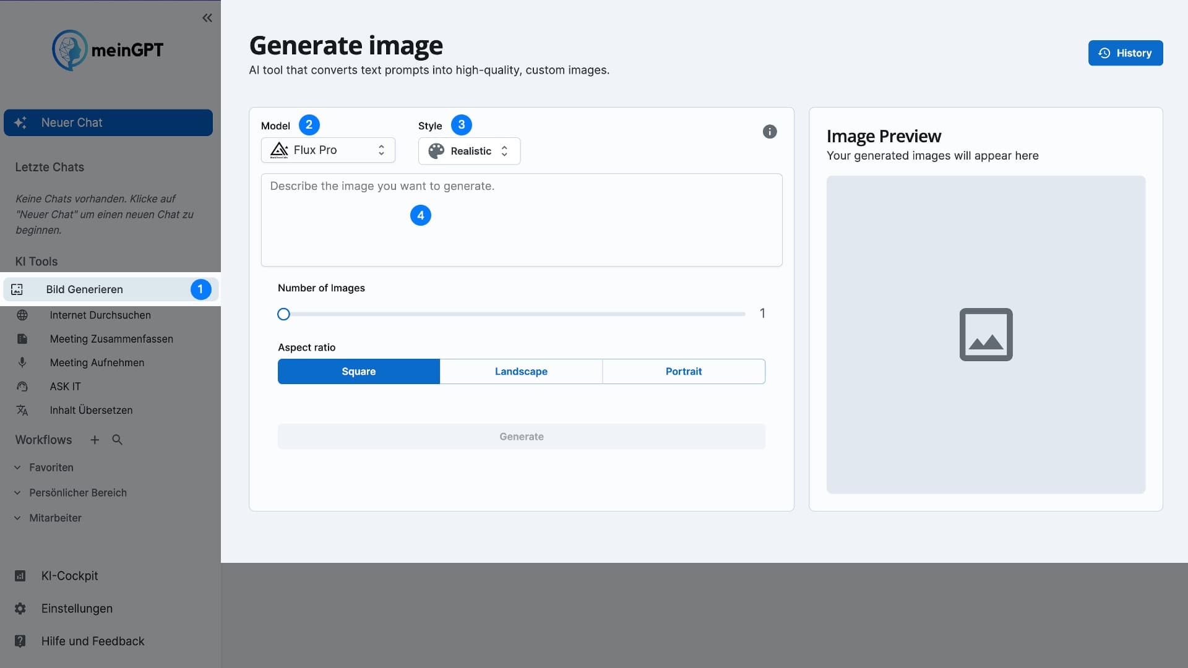Click the globe icon for Internet Durchsuchen
Screen dimensions: 1188x668
click(22, 315)
